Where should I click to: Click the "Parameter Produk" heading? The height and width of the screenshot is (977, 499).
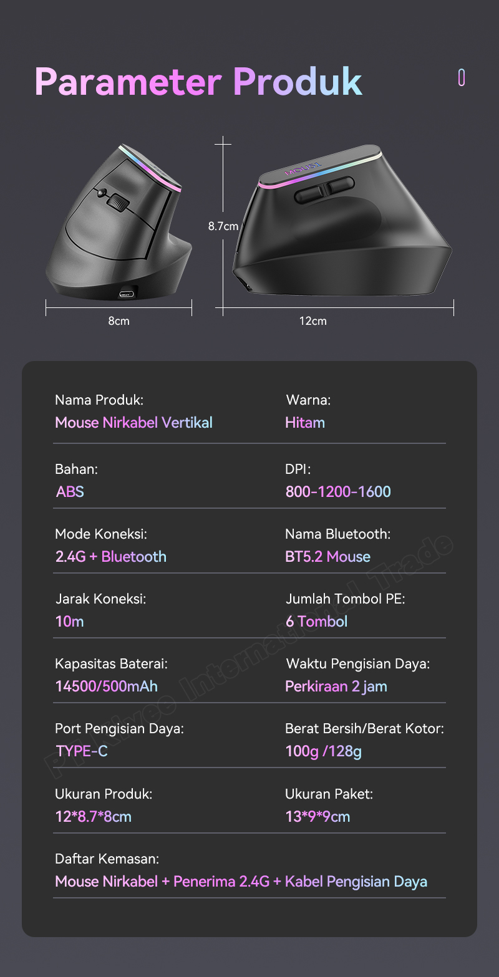point(198,82)
